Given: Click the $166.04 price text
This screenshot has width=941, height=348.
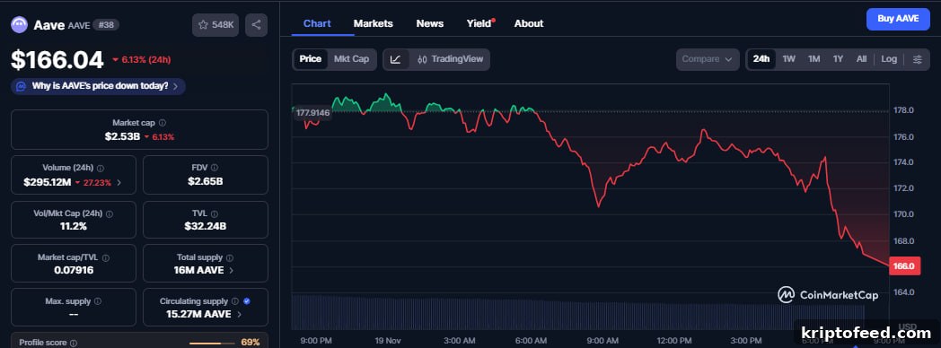Looking at the screenshot, I should click(57, 60).
